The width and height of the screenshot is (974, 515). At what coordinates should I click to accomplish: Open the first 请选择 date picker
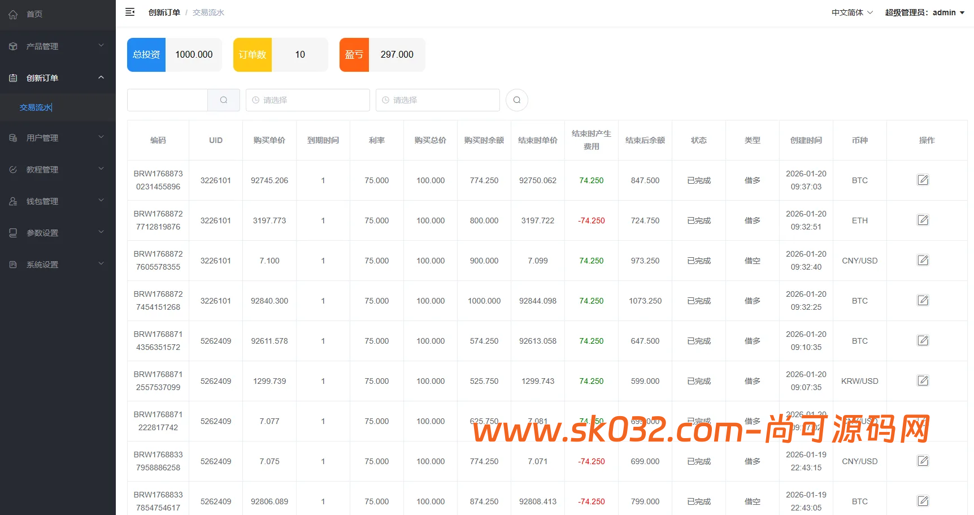tap(307, 99)
